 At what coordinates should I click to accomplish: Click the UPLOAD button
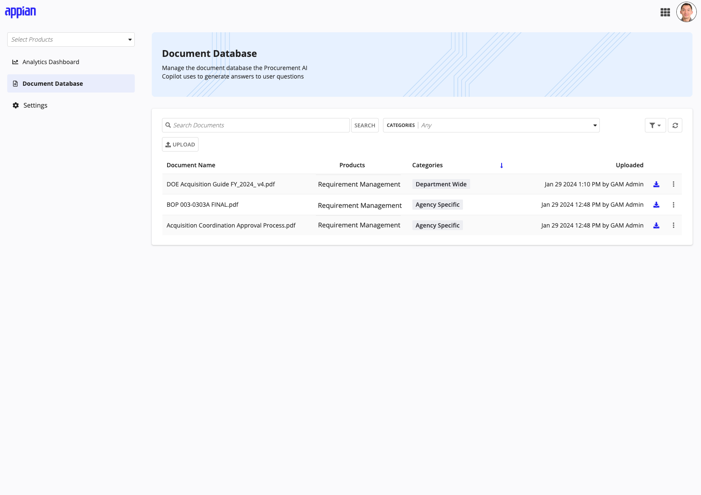(180, 144)
